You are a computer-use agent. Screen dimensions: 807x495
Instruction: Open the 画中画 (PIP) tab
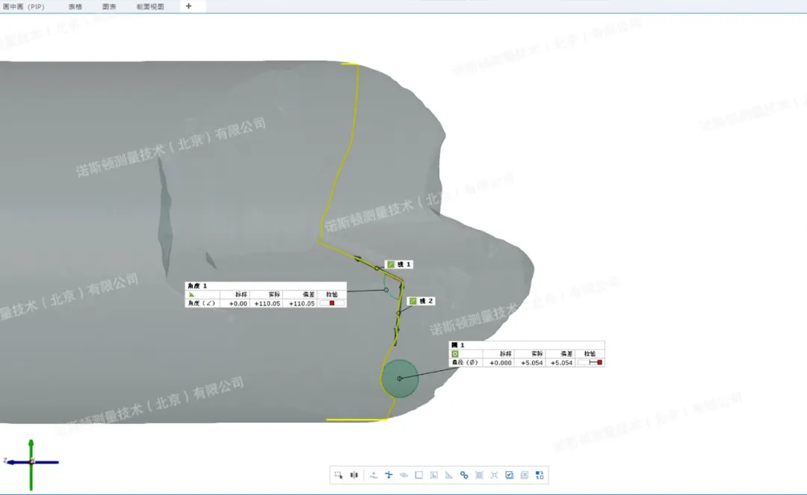(24, 7)
